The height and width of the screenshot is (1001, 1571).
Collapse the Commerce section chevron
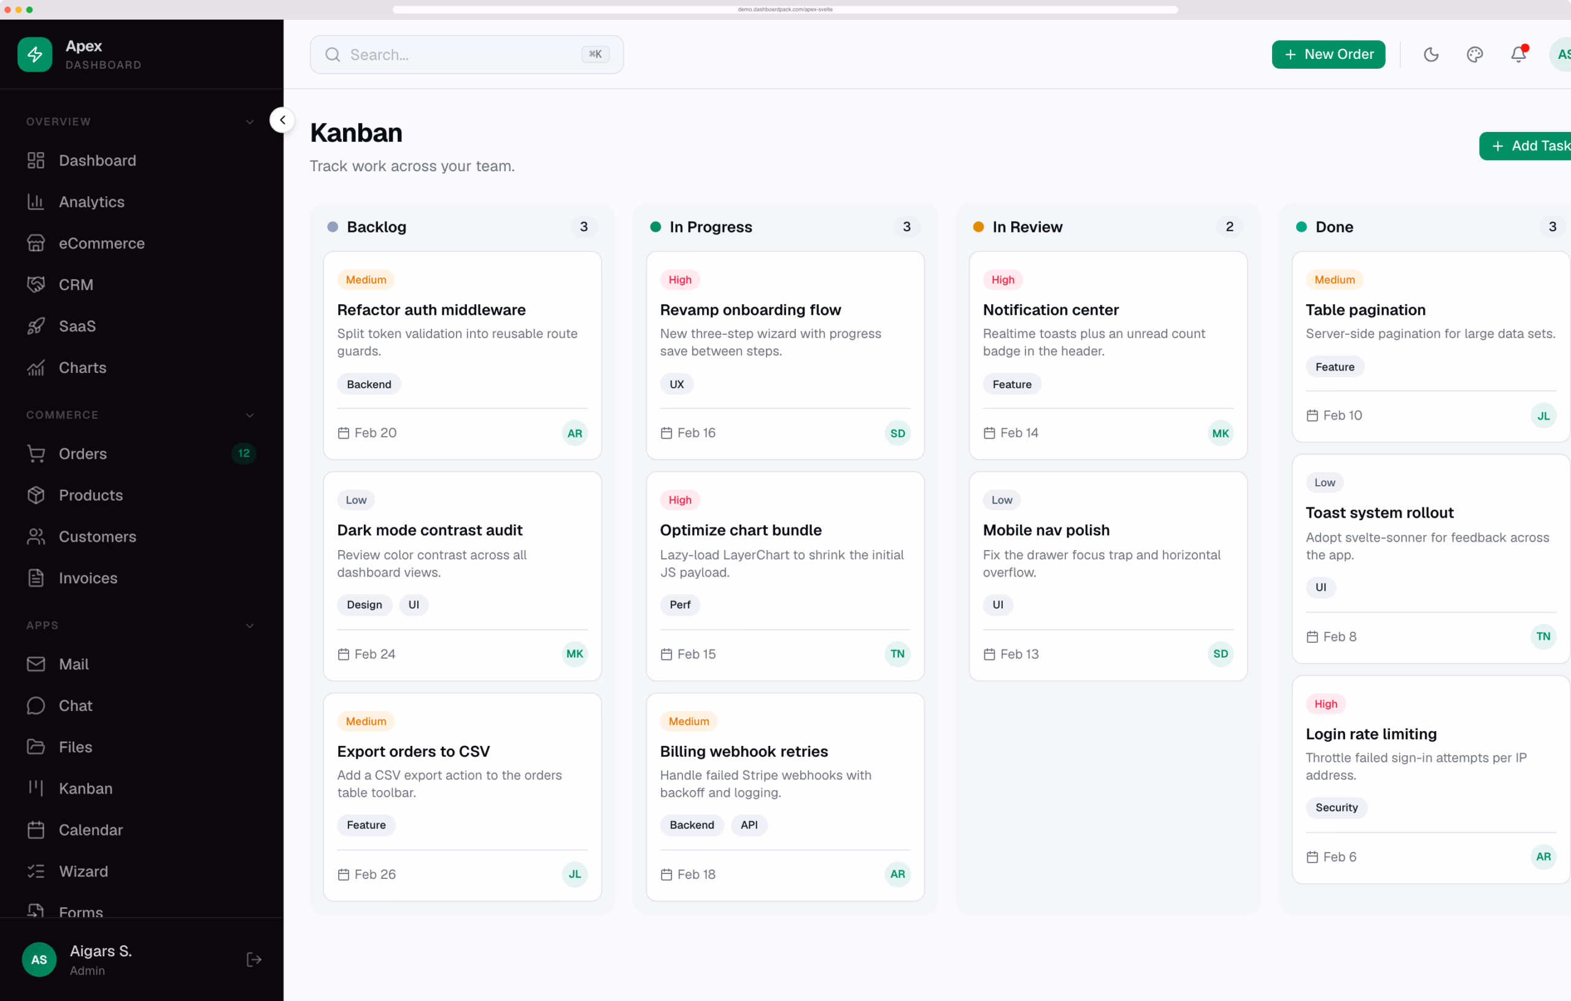[249, 415]
